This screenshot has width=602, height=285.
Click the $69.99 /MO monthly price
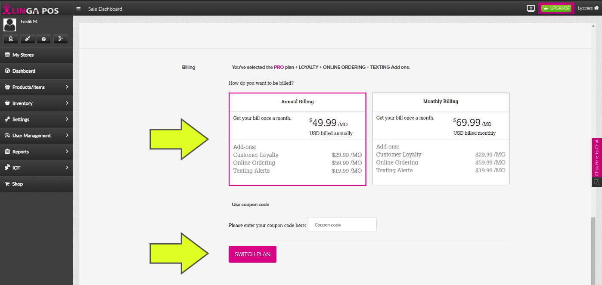tap(472, 122)
